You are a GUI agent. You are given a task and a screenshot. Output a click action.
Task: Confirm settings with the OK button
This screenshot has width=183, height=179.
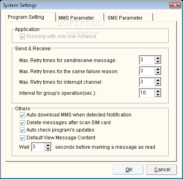click(x=128, y=170)
